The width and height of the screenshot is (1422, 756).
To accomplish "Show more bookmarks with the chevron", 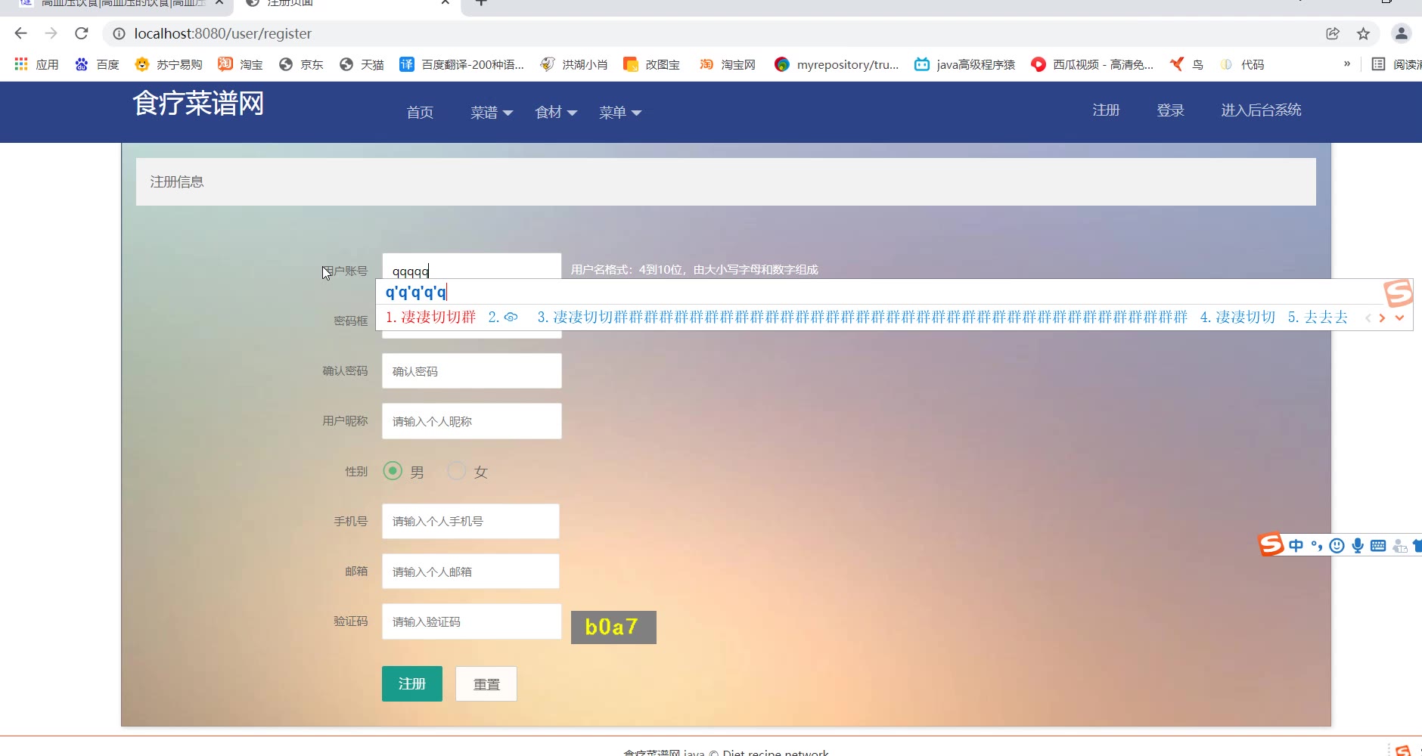I will coord(1346,64).
